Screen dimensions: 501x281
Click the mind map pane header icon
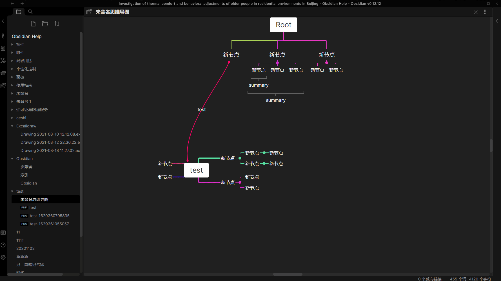pos(89,12)
